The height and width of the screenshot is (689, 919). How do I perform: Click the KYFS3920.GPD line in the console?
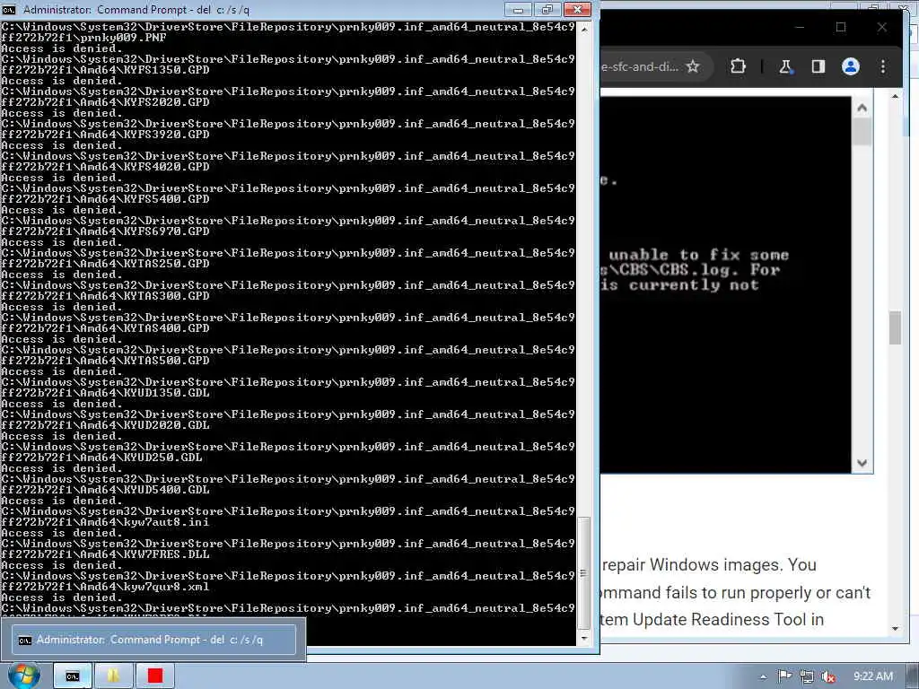tap(106, 135)
